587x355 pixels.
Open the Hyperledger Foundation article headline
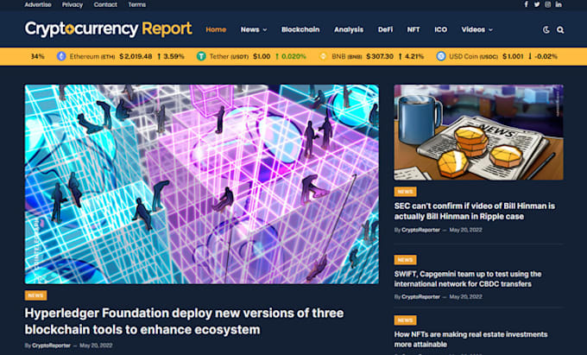point(184,321)
